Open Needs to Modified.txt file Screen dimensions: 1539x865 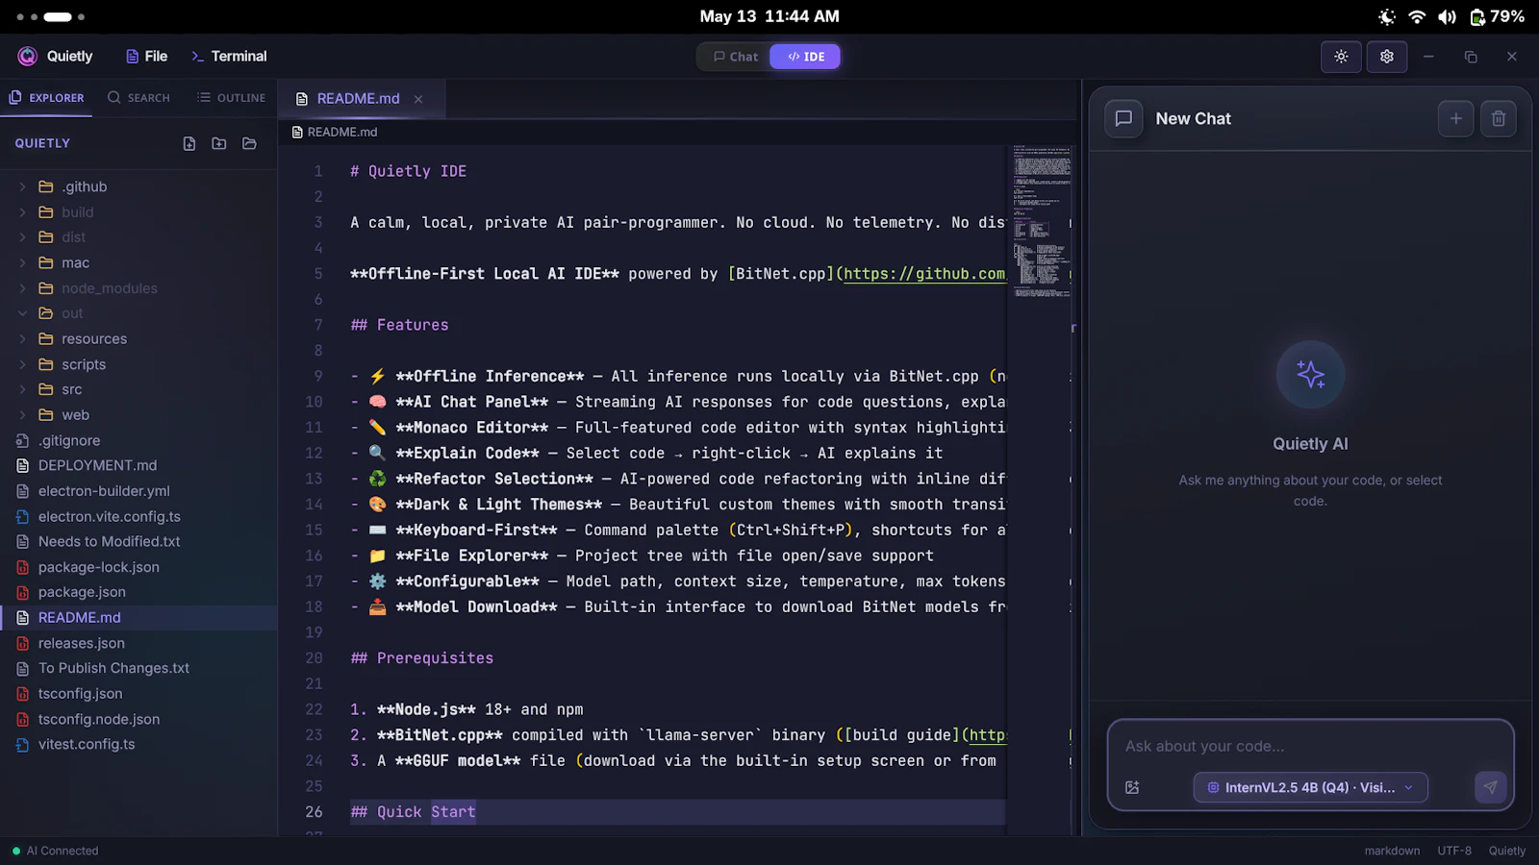click(139, 541)
